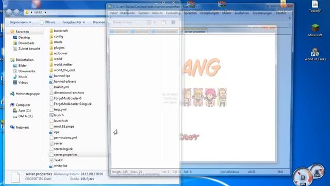Select the launch.sh file
This screenshot has width=330, height=186.
pos(58,121)
